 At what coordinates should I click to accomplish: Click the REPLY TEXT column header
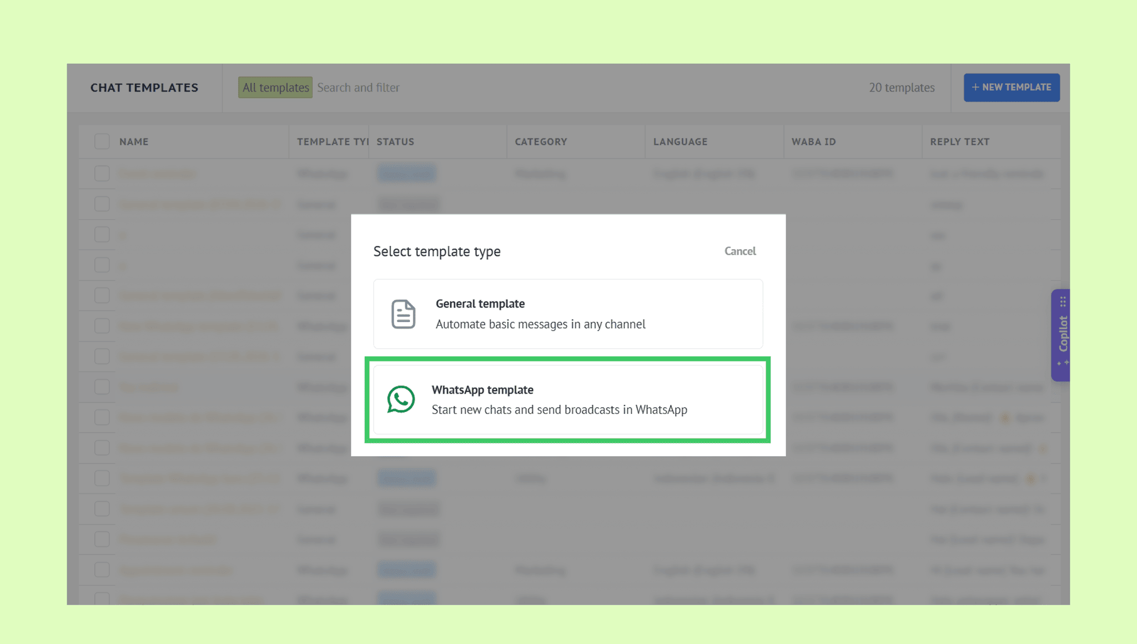(959, 142)
